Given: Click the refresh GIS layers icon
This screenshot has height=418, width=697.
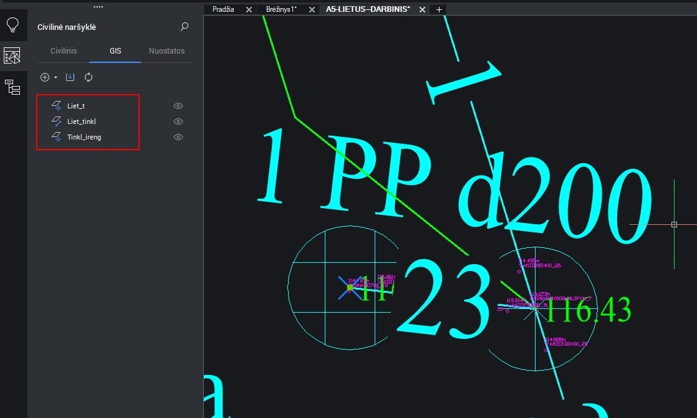Looking at the screenshot, I should click(x=89, y=77).
